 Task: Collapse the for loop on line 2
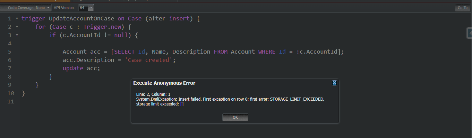click(x=17, y=27)
